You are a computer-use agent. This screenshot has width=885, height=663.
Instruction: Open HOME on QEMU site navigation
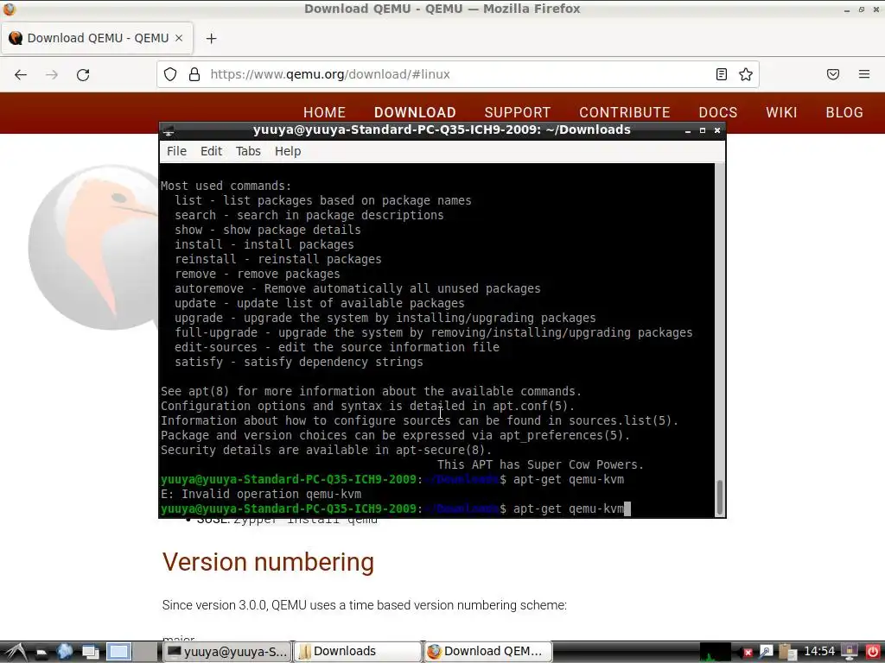(x=325, y=112)
